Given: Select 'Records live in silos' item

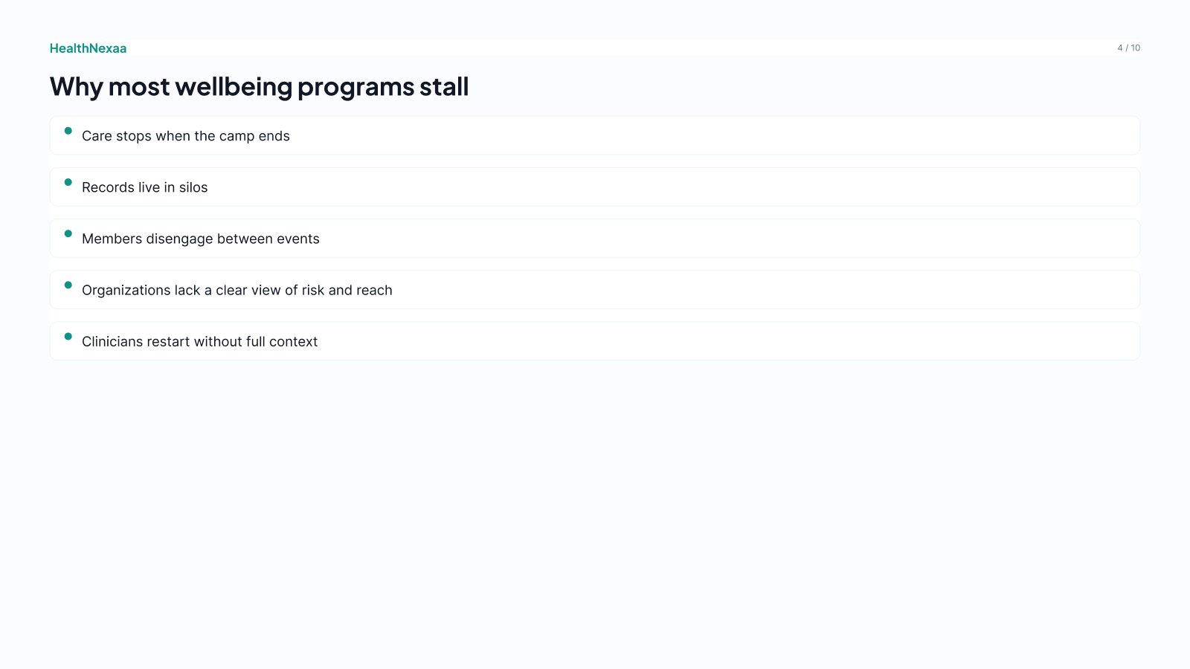Looking at the screenshot, I should (595, 187).
